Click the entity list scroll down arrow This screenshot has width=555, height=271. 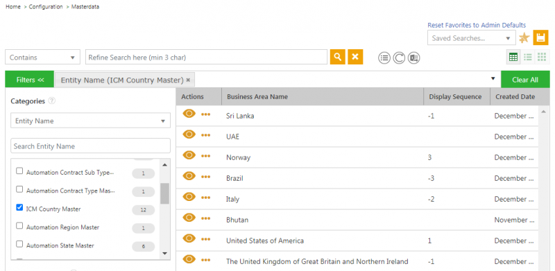pos(164,253)
